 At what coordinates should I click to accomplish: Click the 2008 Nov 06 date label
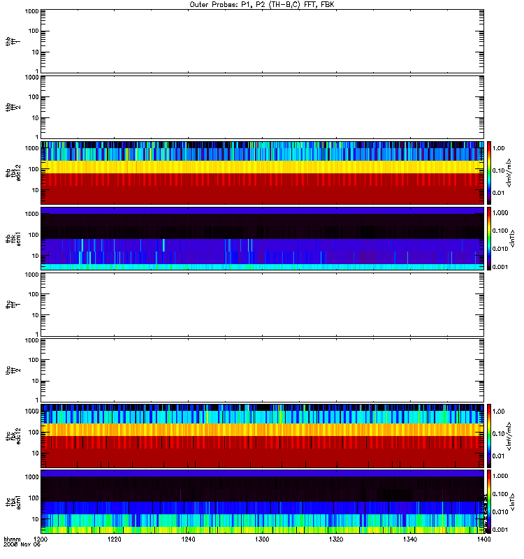tap(22, 545)
